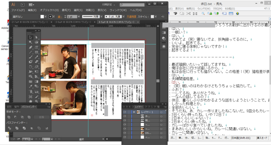Screen dimensions: 271x145
Task: Click target circle of レイヤー 1 layer
Action: 161,112
